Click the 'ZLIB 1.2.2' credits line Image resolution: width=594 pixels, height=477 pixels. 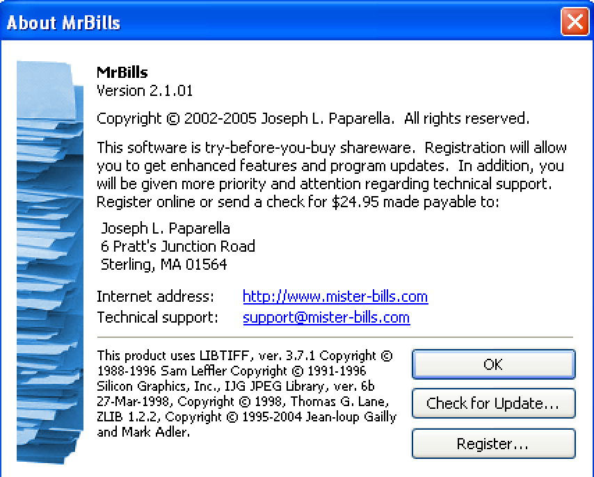tap(247, 417)
